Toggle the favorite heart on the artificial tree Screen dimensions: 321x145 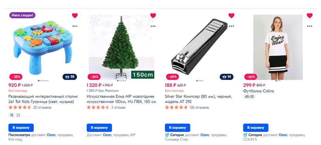pos(153,15)
